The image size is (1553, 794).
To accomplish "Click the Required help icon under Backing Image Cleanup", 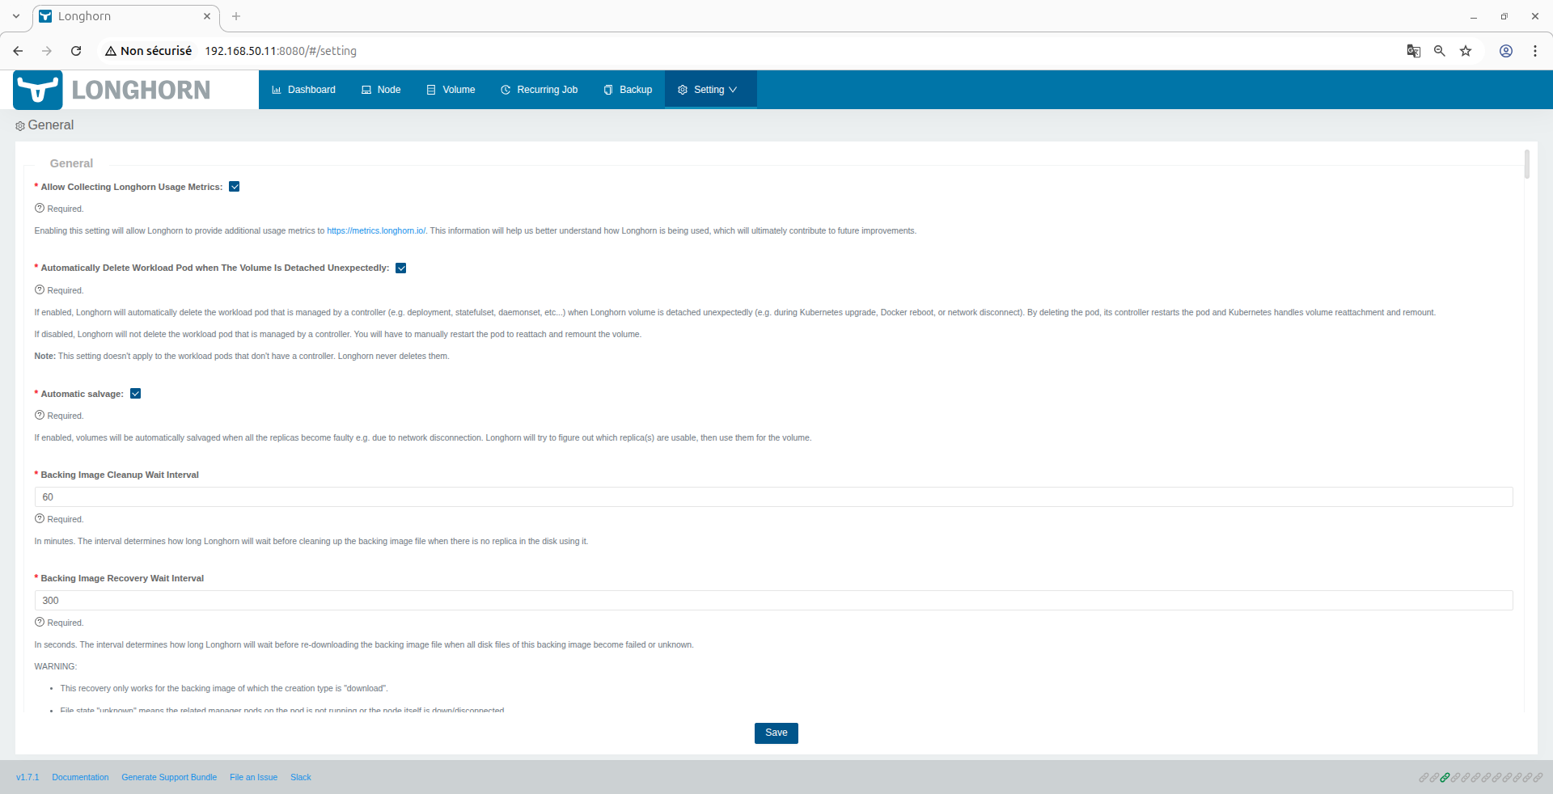I will [40, 519].
